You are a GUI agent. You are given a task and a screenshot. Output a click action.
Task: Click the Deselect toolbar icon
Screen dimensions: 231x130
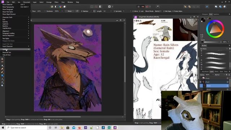click(96, 6)
